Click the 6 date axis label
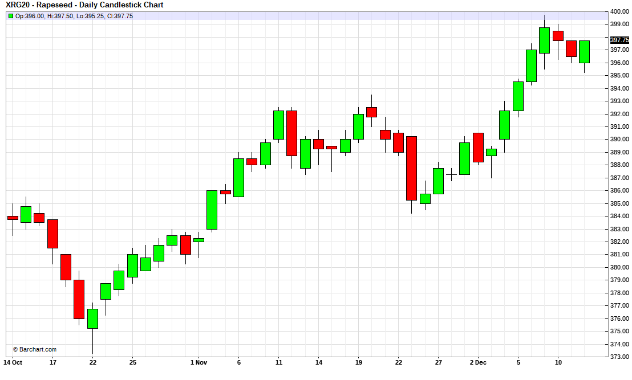632x380 pixels. pos(238,362)
